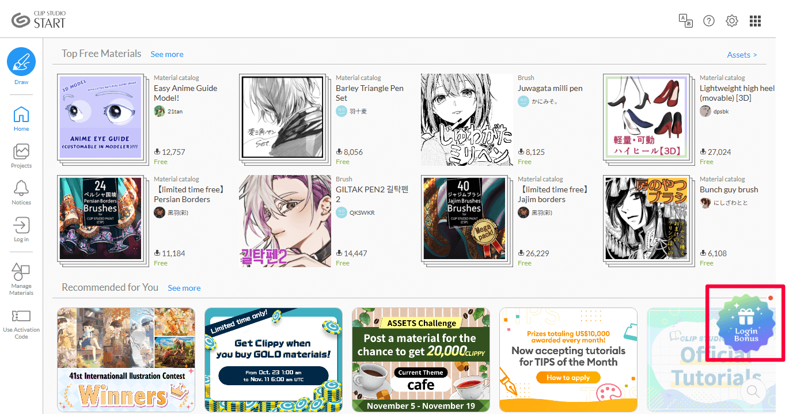Open the Draw brush icon
Image resolution: width=793 pixels, height=414 pixels.
pos(21,62)
